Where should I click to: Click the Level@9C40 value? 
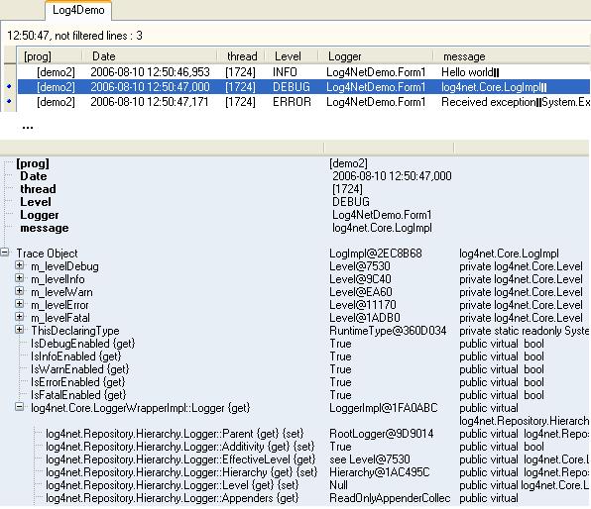point(360,279)
